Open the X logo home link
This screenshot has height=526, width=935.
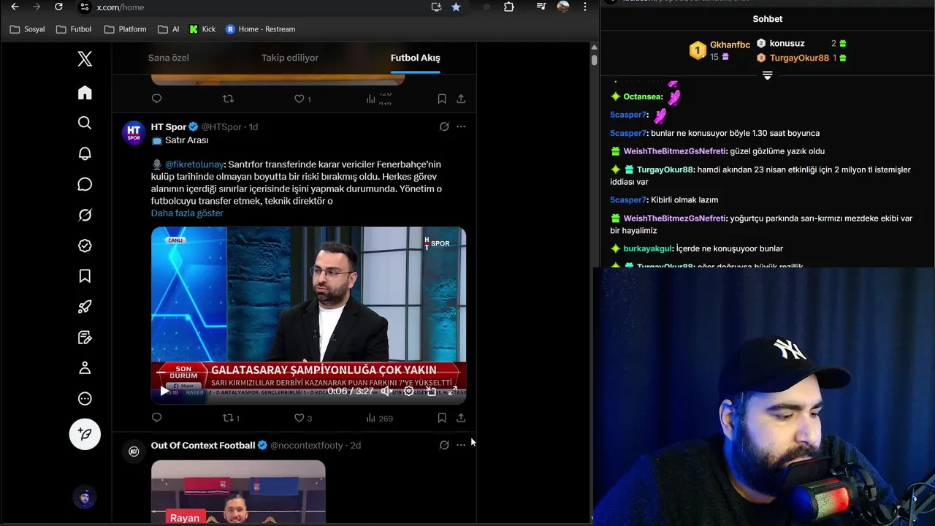pos(85,59)
